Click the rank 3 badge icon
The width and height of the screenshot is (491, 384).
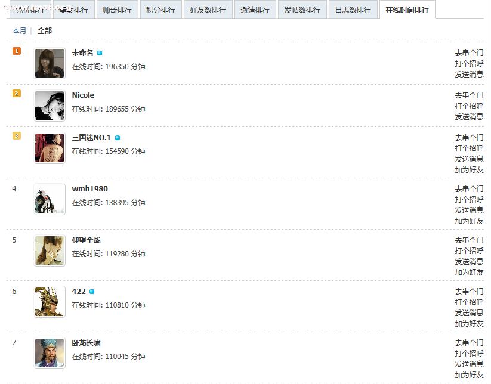click(x=17, y=135)
